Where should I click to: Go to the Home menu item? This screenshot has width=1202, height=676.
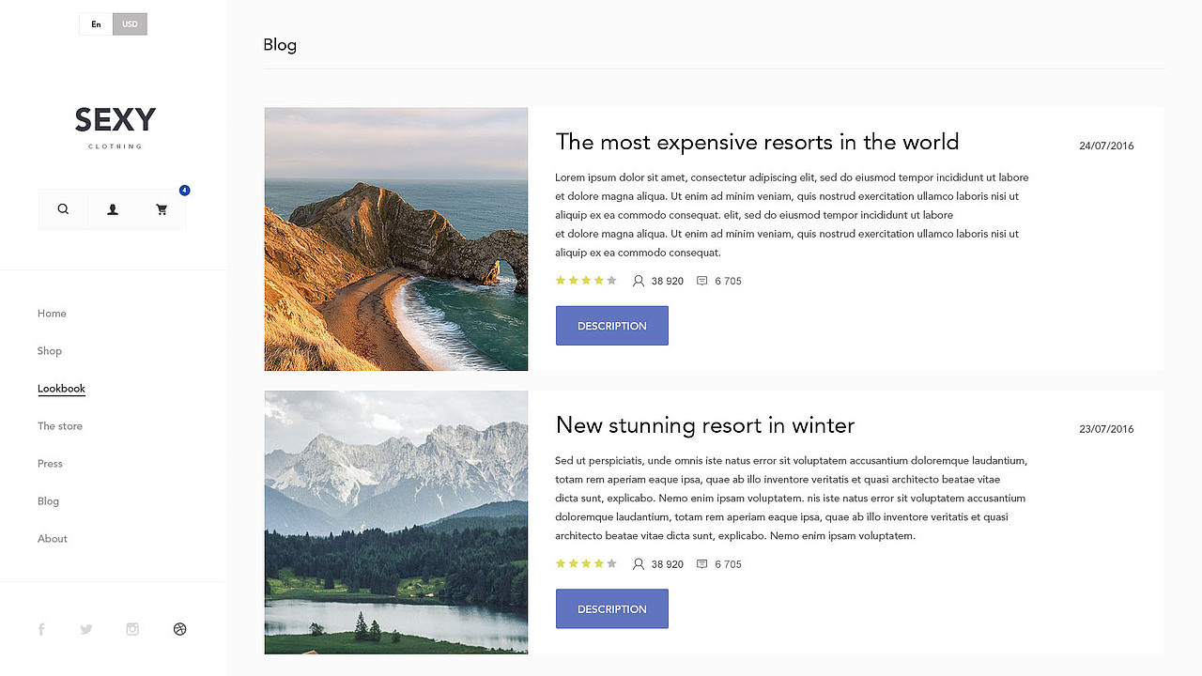(x=52, y=314)
